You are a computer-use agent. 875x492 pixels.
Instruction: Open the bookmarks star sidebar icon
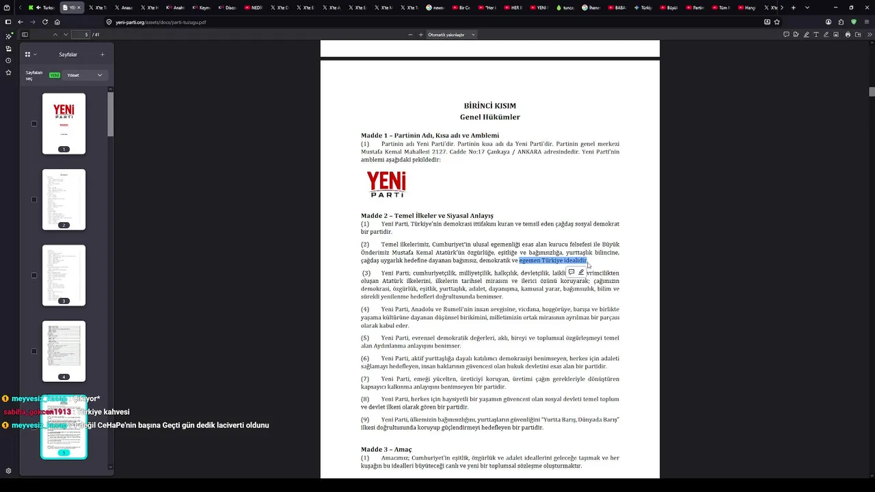click(x=8, y=72)
